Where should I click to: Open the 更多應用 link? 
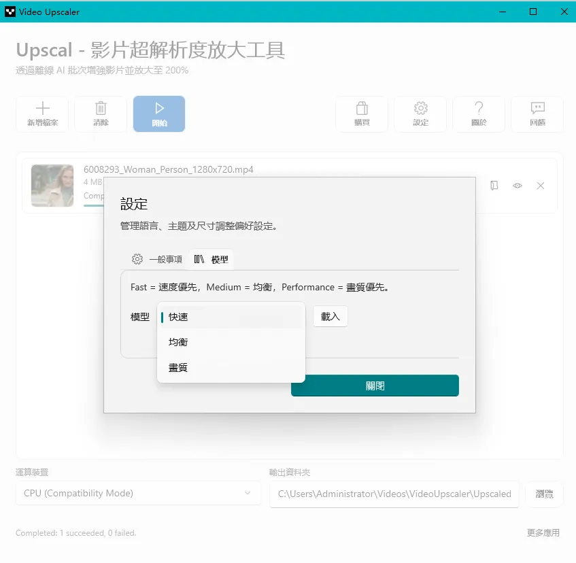tap(543, 532)
